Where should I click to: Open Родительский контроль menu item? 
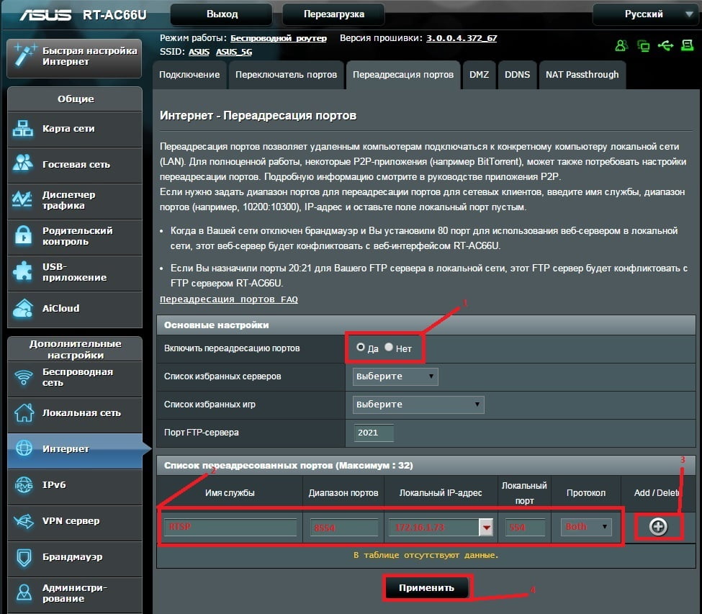pyautogui.click(x=75, y=237)
